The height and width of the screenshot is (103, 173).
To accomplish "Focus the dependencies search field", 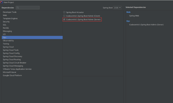I will point(28,7).
